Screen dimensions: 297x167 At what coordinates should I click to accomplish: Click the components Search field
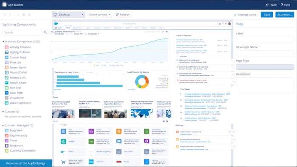pyautogui.click(x=25, y=33)
